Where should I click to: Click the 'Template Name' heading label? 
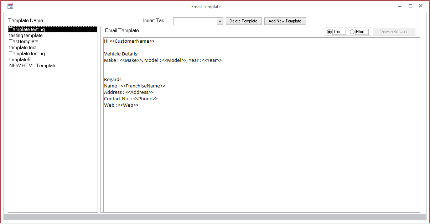[26, 21]
